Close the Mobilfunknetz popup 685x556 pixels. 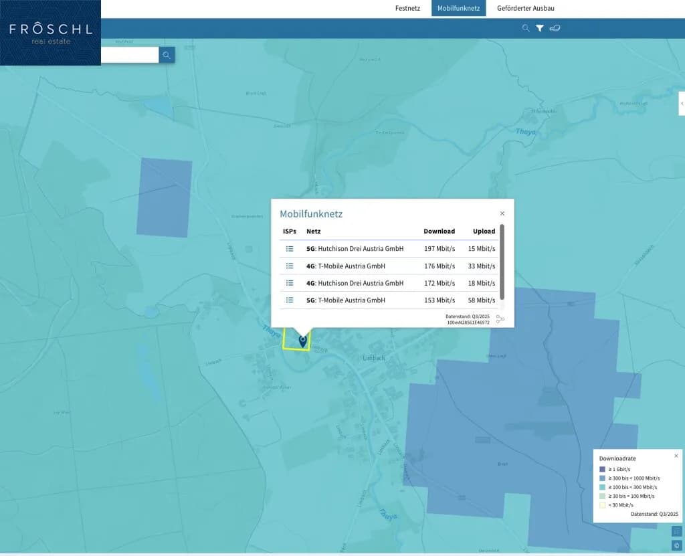pos(502,213)
